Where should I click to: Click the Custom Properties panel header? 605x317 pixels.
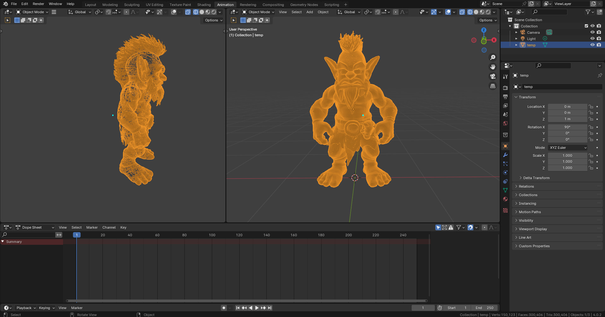557,246
